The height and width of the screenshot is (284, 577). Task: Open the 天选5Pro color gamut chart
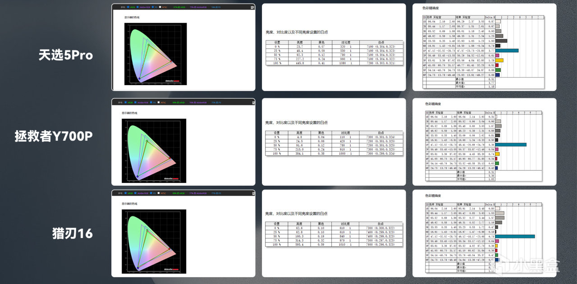[x=156, y=54]
